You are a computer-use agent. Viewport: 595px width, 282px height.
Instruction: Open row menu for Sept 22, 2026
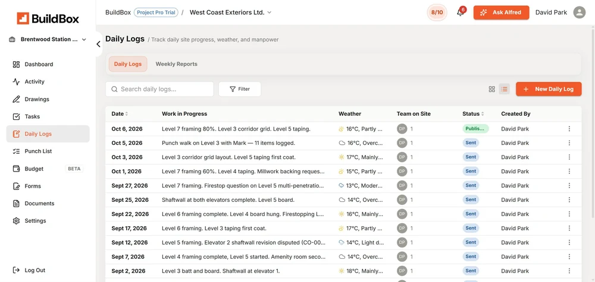point(569,214)
